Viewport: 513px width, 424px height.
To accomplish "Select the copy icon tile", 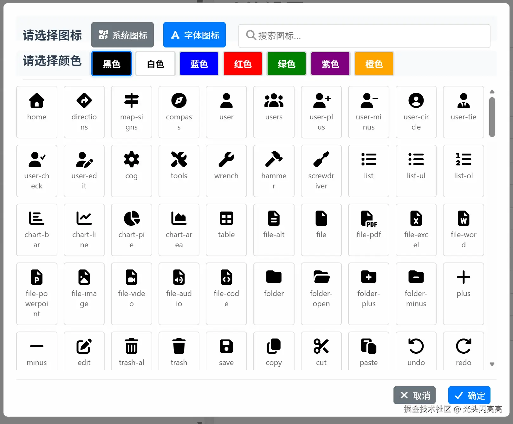I will coord(274,351).
